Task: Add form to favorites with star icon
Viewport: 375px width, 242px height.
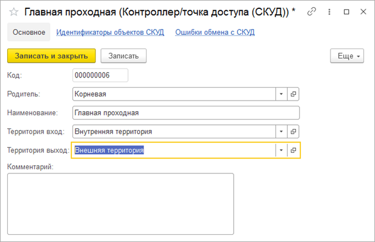Action: [x=13, y=11]
